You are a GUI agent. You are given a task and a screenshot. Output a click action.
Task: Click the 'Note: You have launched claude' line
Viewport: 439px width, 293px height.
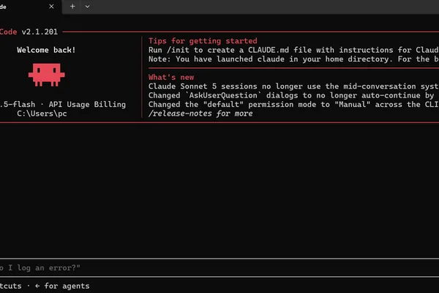pos(293,59)
